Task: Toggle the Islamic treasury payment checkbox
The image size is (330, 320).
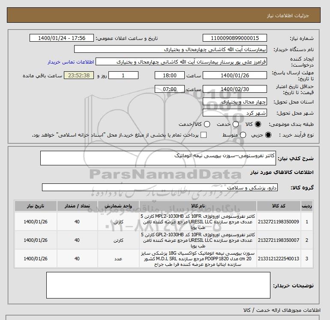Action: 204,135
